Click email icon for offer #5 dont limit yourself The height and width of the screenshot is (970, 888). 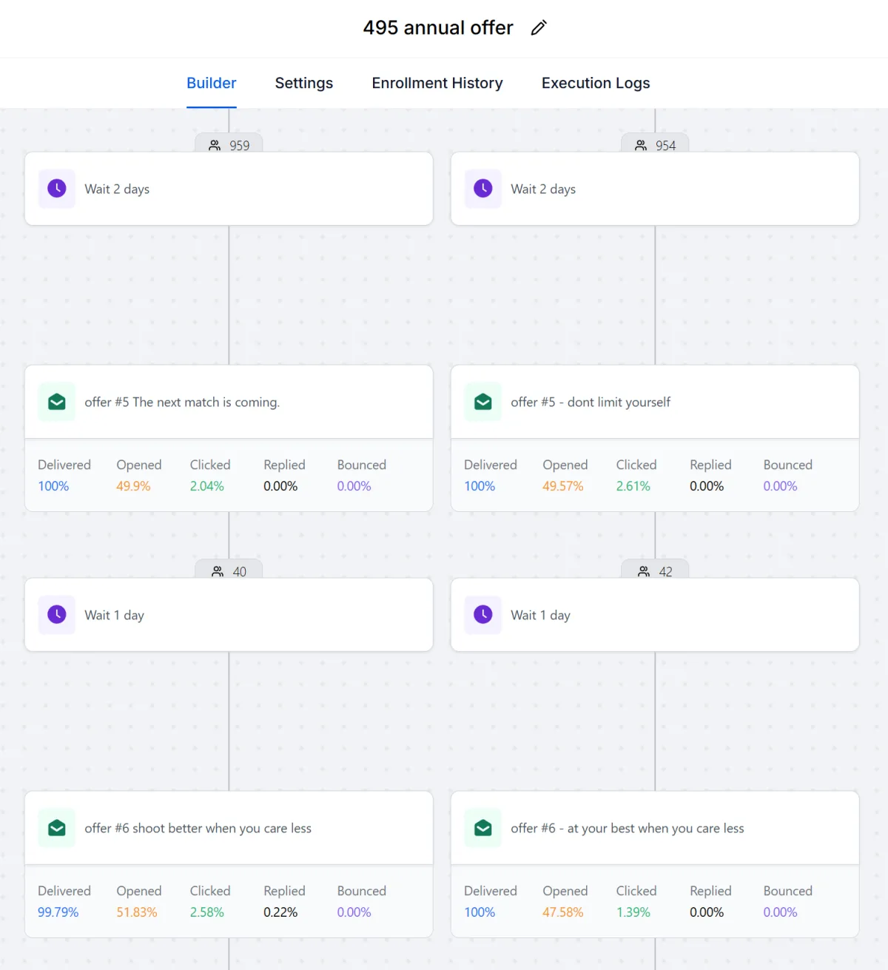(x=483, y=402)
